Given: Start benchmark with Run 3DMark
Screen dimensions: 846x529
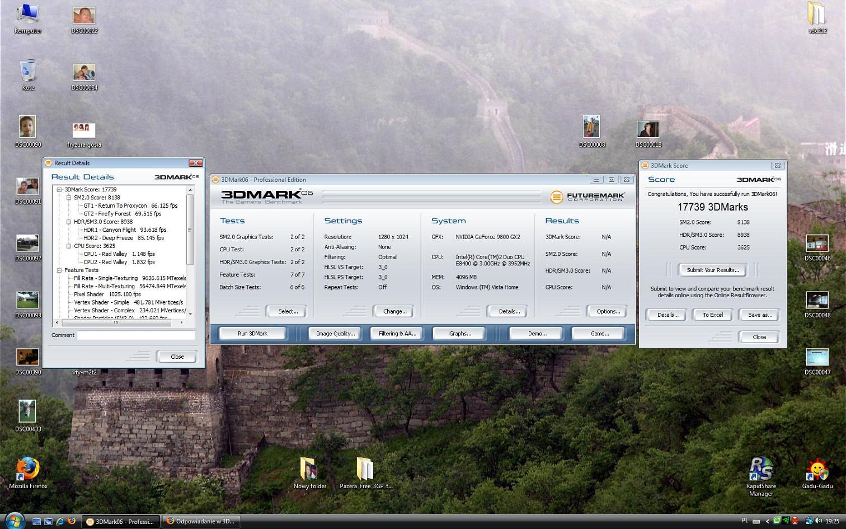Looking at the screenshot, I should point(252,334).
